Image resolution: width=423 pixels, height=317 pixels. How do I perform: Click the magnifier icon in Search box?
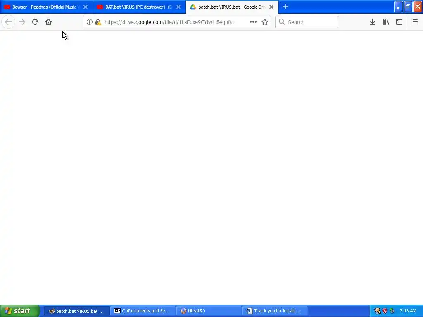coord(282,22)
